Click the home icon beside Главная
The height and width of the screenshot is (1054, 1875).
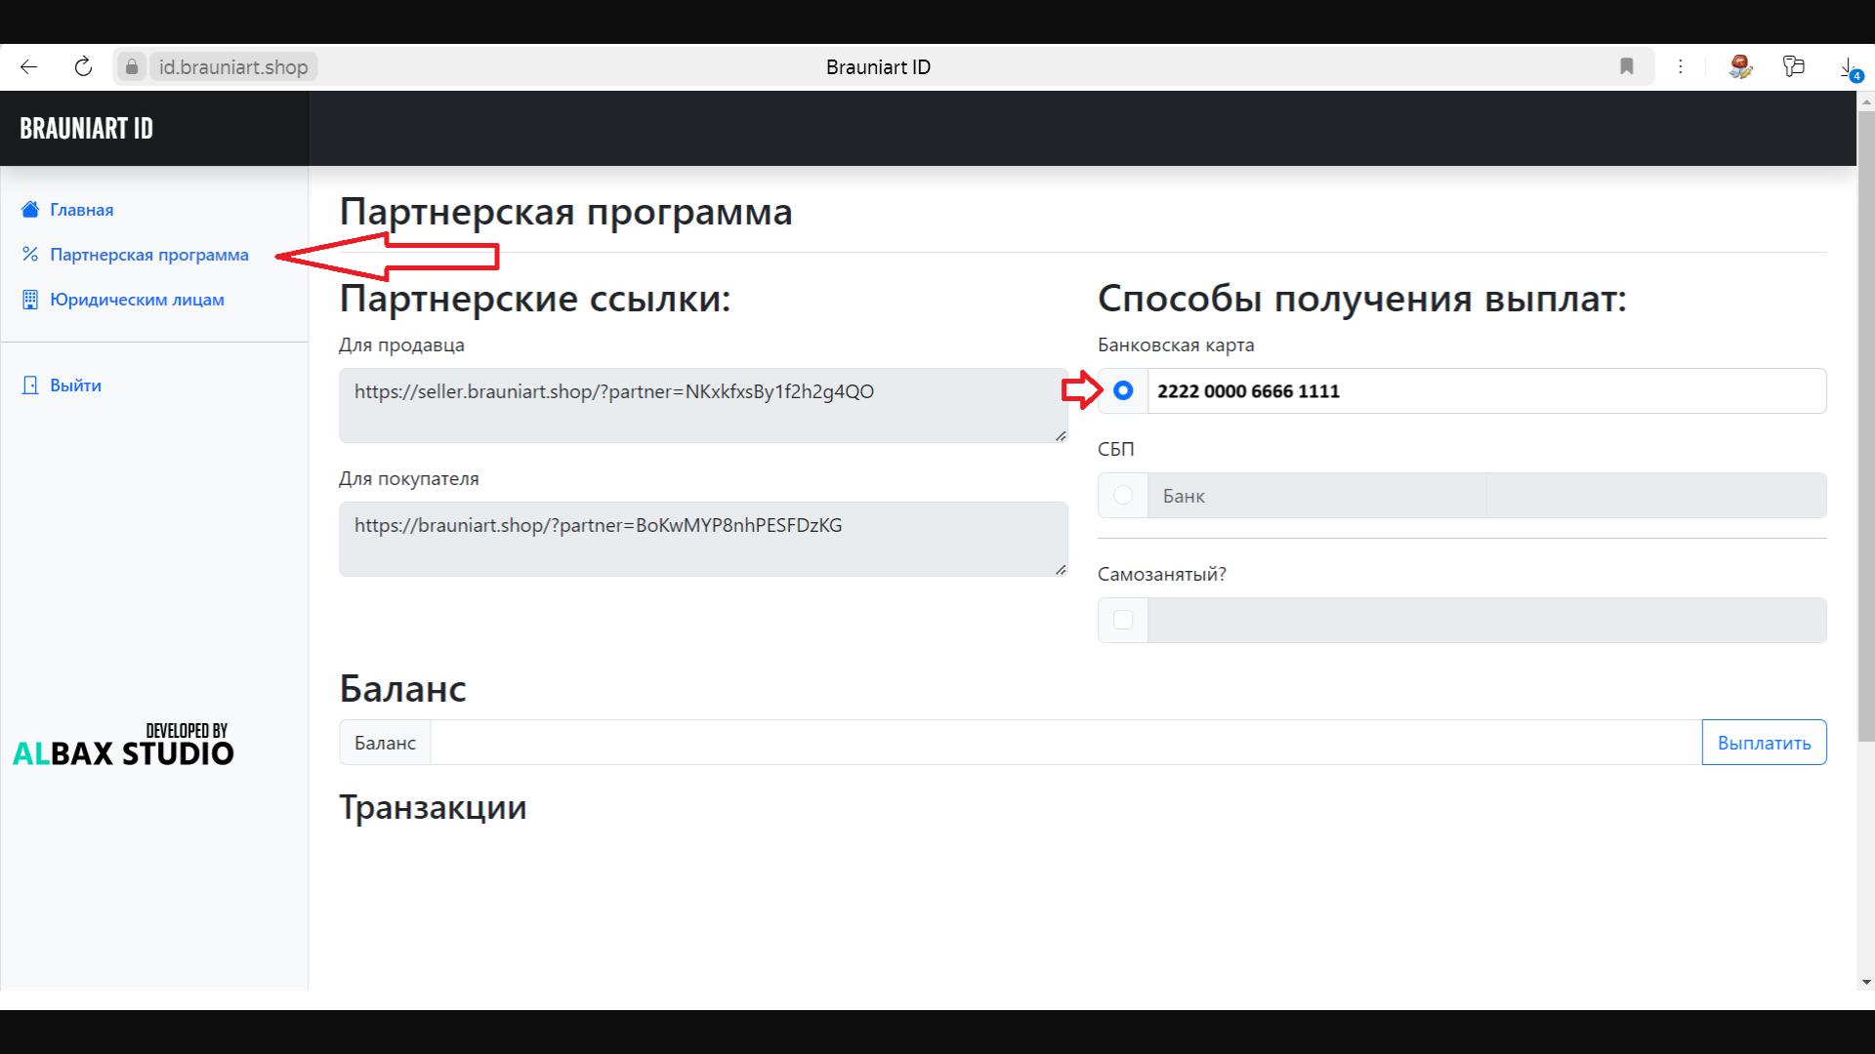30,210
